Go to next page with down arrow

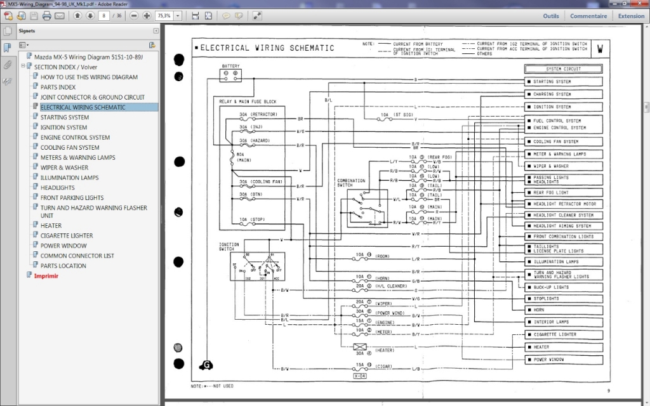pyautogui.click(x=90, y=16)
